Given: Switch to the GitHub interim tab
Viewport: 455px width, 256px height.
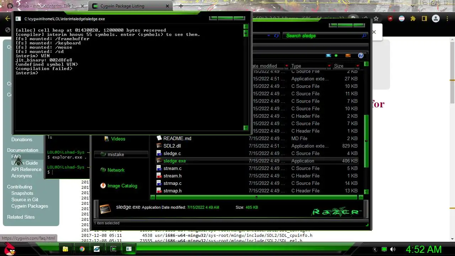Looking at the screenshot, I should [46, 6].
